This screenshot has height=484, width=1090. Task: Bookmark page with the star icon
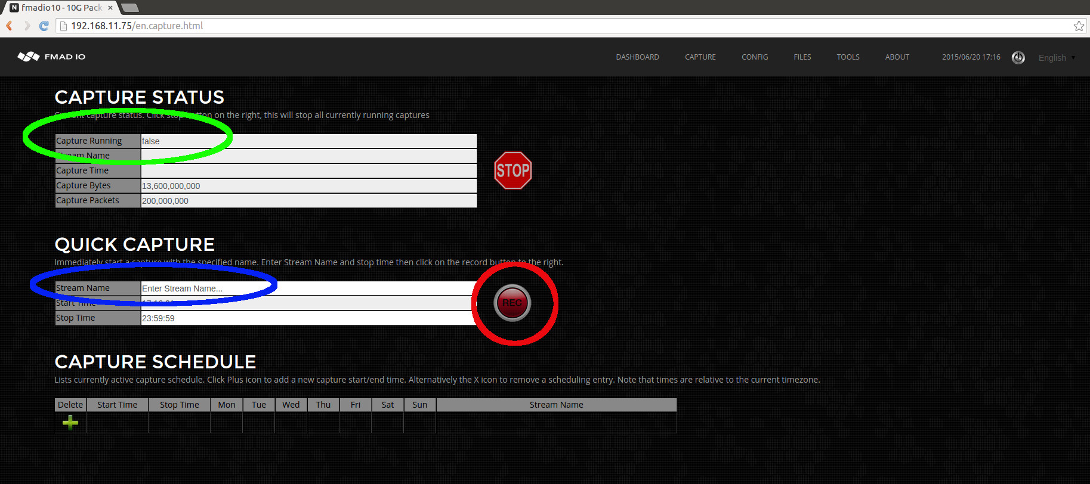(x=1078, y=26)
